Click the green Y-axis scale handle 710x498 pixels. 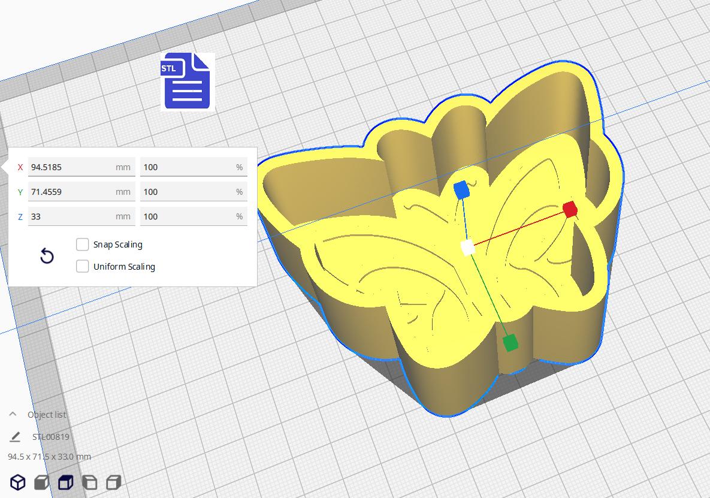tap(510, 342)
